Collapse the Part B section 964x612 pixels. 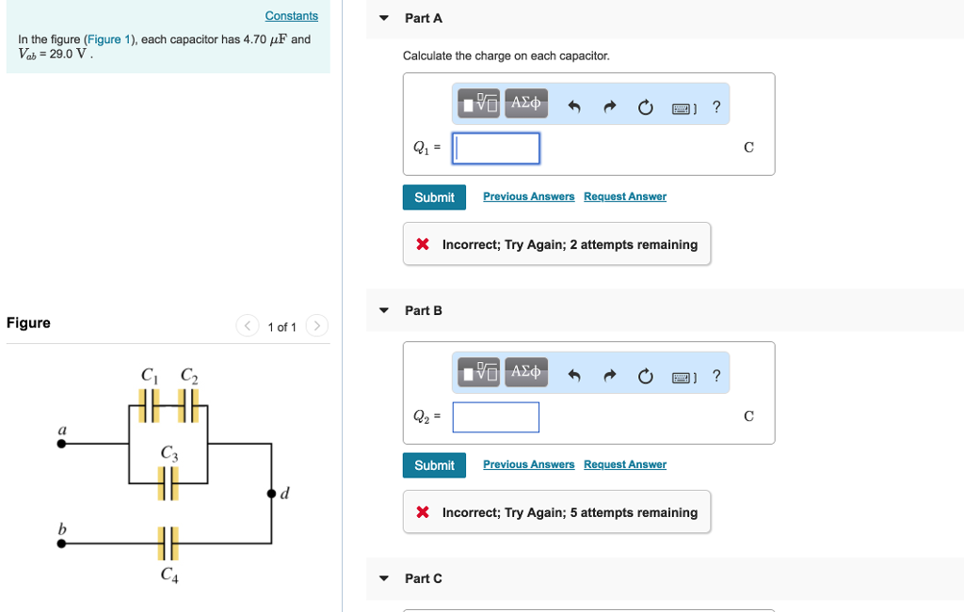[383, 310]
